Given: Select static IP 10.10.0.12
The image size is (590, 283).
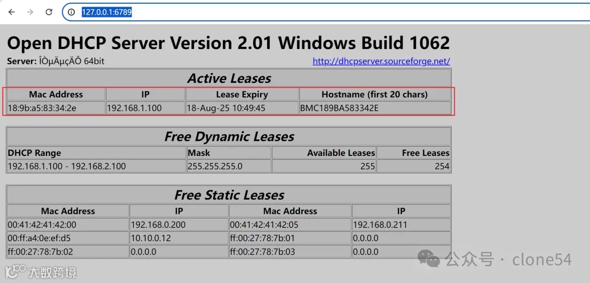Looking at the screenshot, I should tap(150, 238).
